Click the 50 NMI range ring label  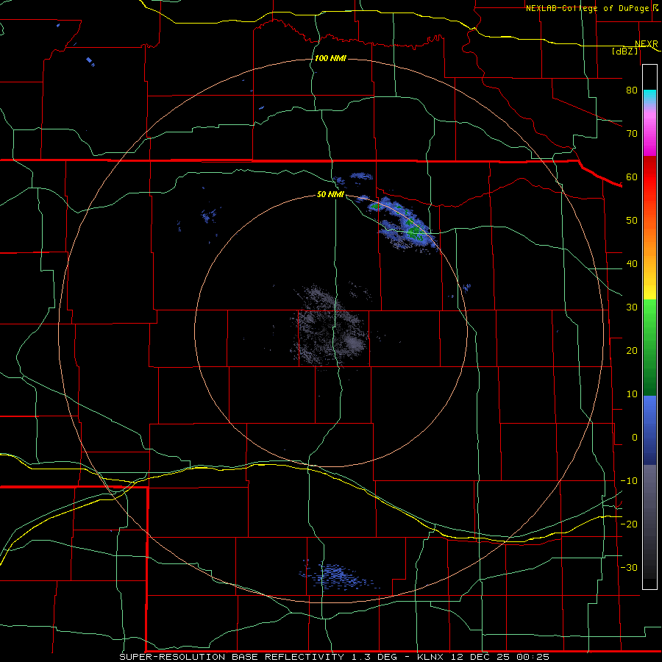[x=330, y=194]
